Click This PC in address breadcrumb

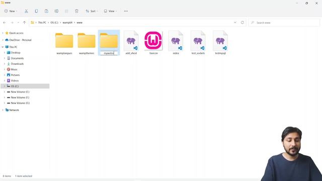(42, 23)
